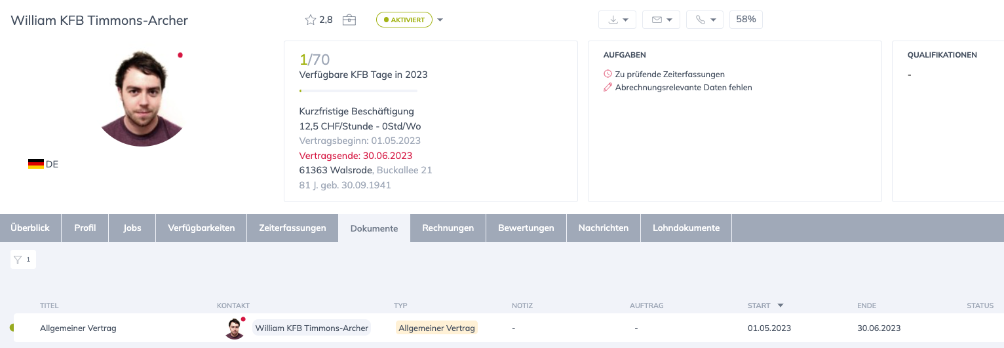
Task: Click the KFB days progress bar
Action: [x=358, y=90]
